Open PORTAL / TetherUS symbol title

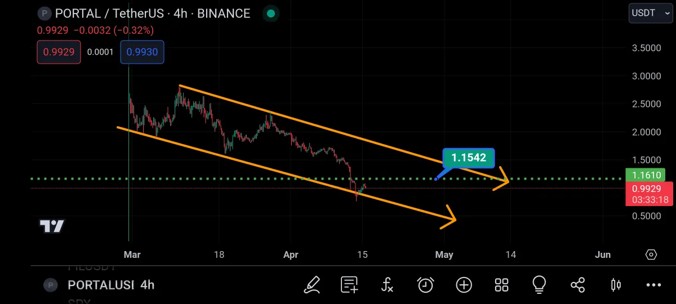click(152, 14)
